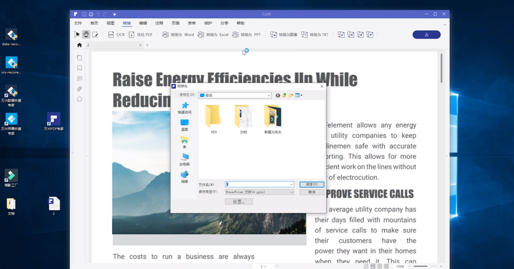Viewport: 514px width, 269px height.
Task: Switch to the 表单 tab
Action: coord(192,23)
